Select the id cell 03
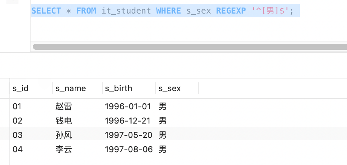Screen dimensions: 347x165 [x=17, y=135]
